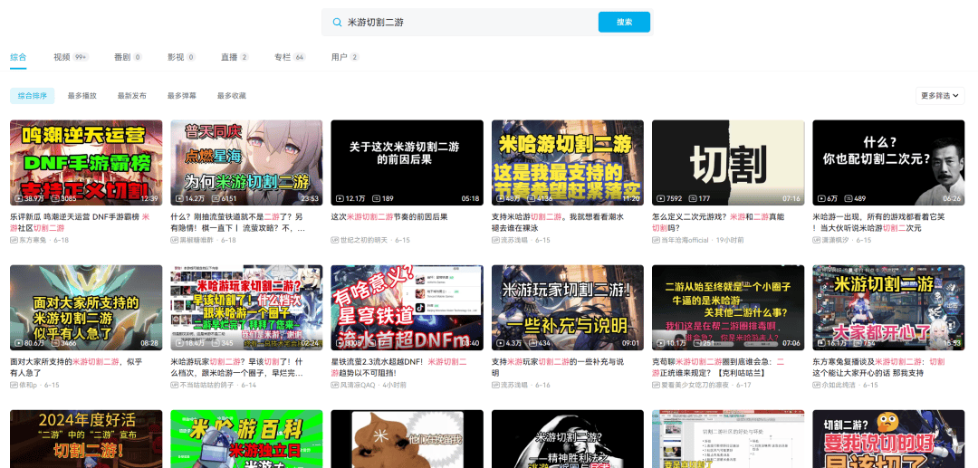Open thumbnail reading 什么？你也配切割二次元？
This screenshot has width=978, height=468.
pyautogui.click(x=889, y=163)
